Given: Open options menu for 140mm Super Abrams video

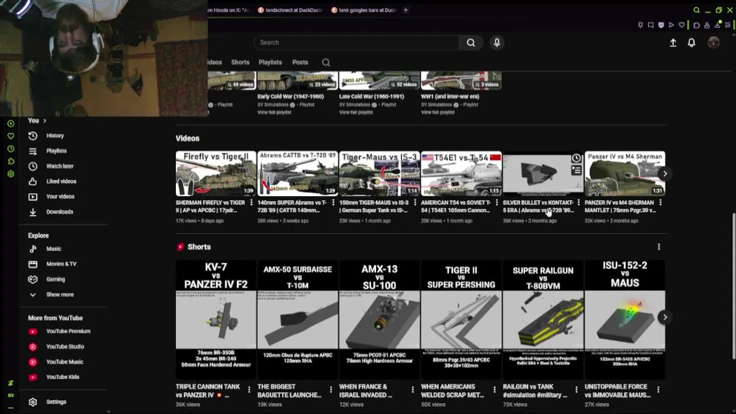Looking at the screenshot, I should pos(333,203).
